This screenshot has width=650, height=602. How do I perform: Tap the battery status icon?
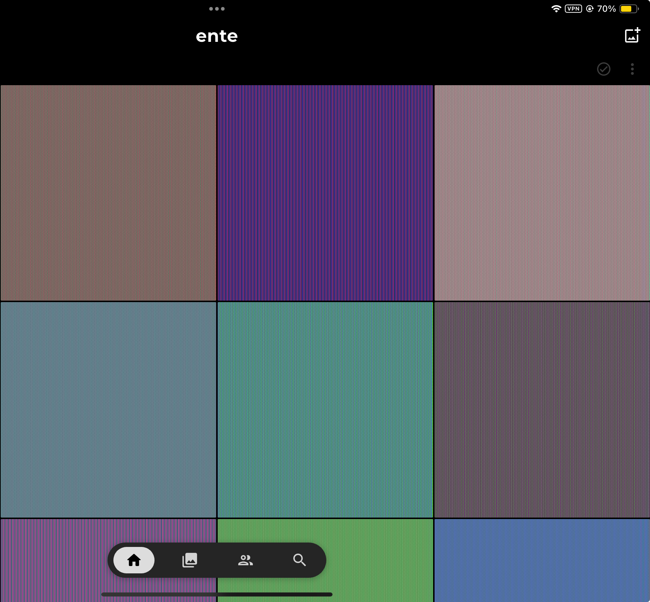point(629,9)
